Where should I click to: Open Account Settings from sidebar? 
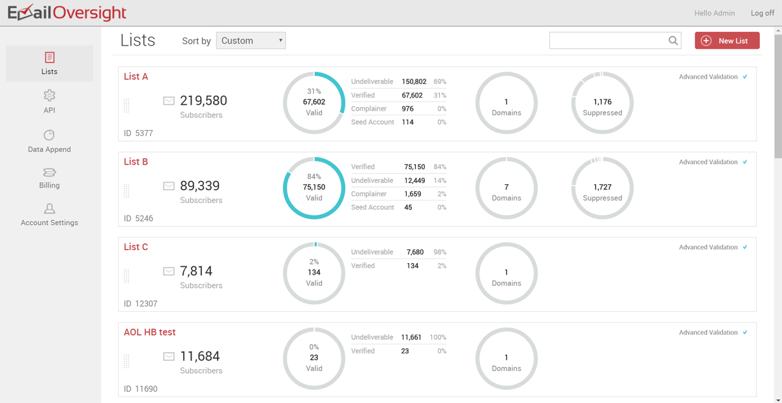pyautogui.click(x=49, y=215)
